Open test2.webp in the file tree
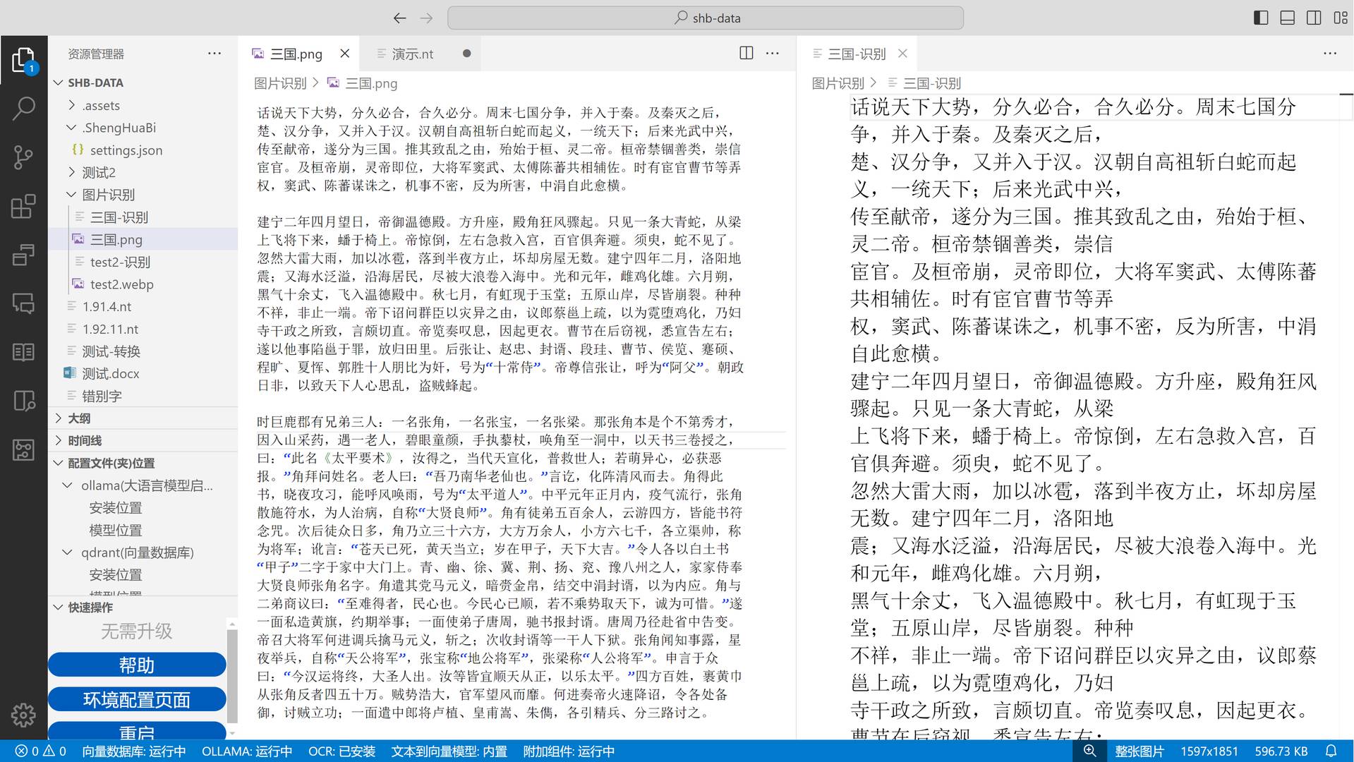The width and height of the screenshot is (1354, 762). pos(121,284)
